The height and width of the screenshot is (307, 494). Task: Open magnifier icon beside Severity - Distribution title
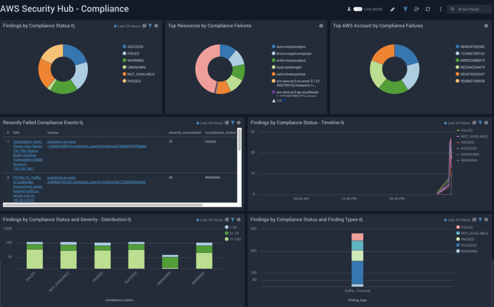coord(129,220)
